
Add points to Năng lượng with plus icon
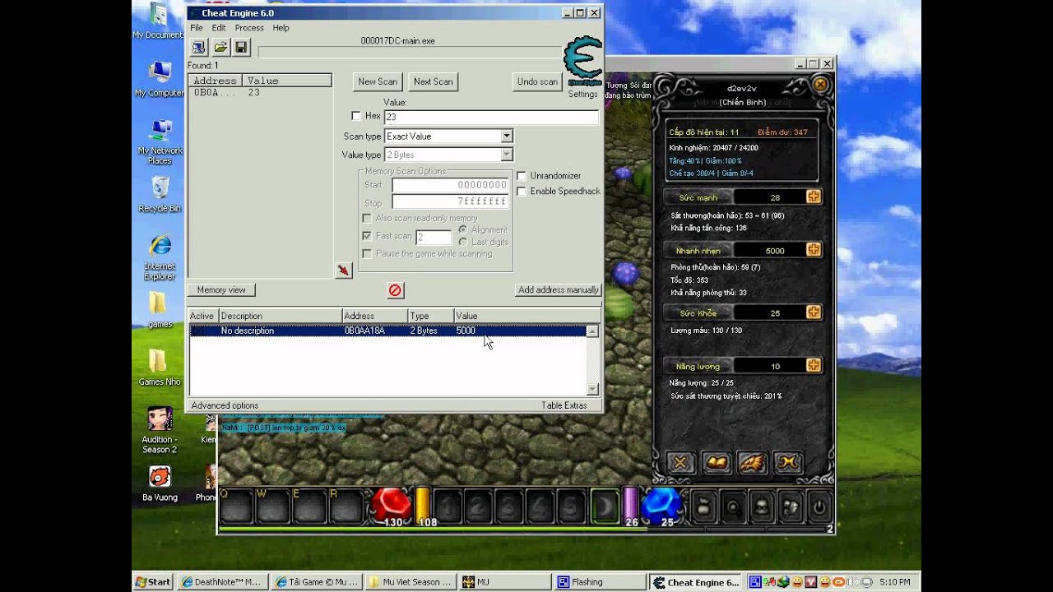pos(814,365)
